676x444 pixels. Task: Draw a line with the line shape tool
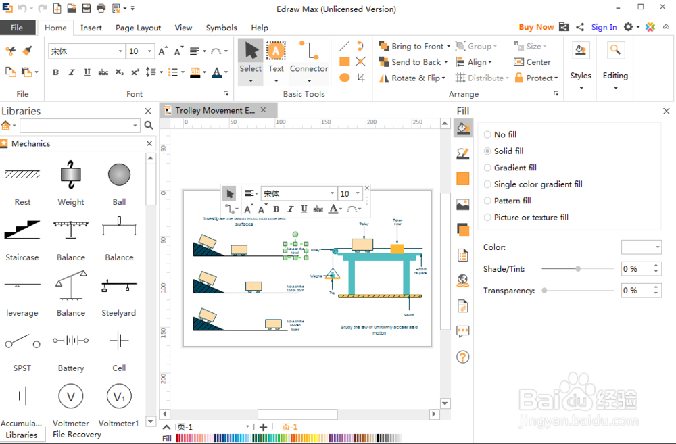pos(345,46)
